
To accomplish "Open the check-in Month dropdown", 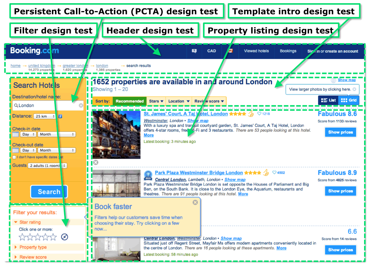I will (x=57, y=134).
